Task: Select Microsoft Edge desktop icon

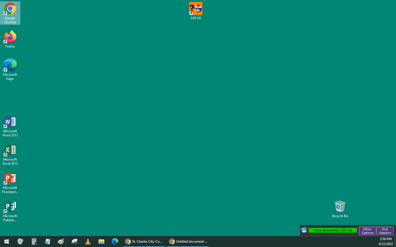Action: click(10, 69)
